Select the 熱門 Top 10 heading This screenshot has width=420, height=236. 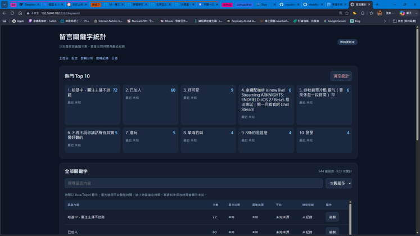click(77, 76)
